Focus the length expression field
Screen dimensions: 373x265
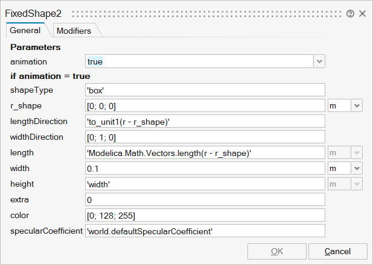205,152
